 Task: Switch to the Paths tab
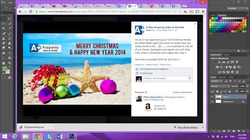pos(231,77)
